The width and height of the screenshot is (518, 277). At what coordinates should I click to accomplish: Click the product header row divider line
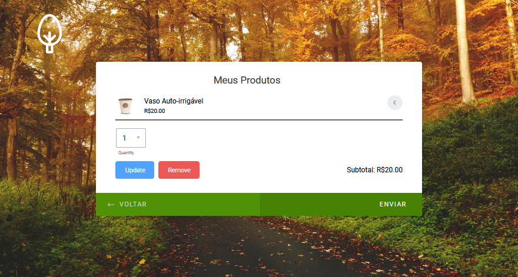coord(259,120)
